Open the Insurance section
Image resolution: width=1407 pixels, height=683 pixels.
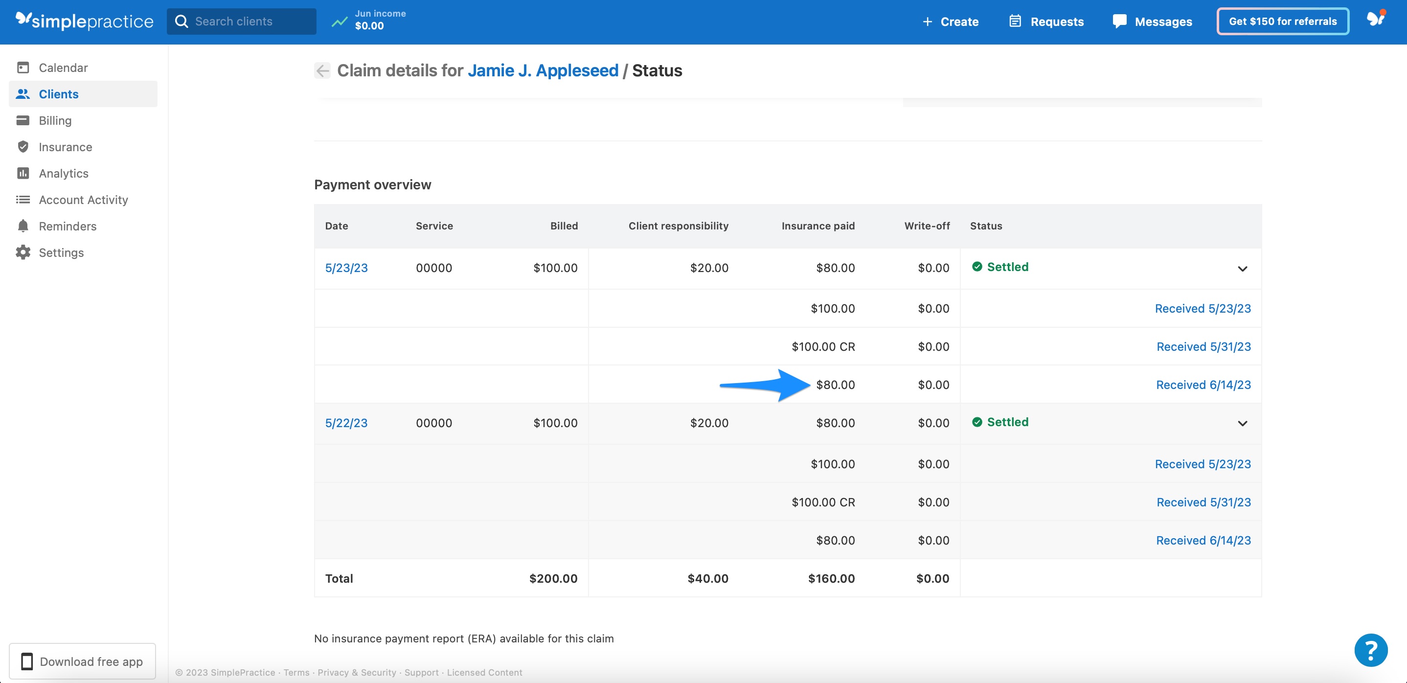pyautogui.click(x=66, y=146)
